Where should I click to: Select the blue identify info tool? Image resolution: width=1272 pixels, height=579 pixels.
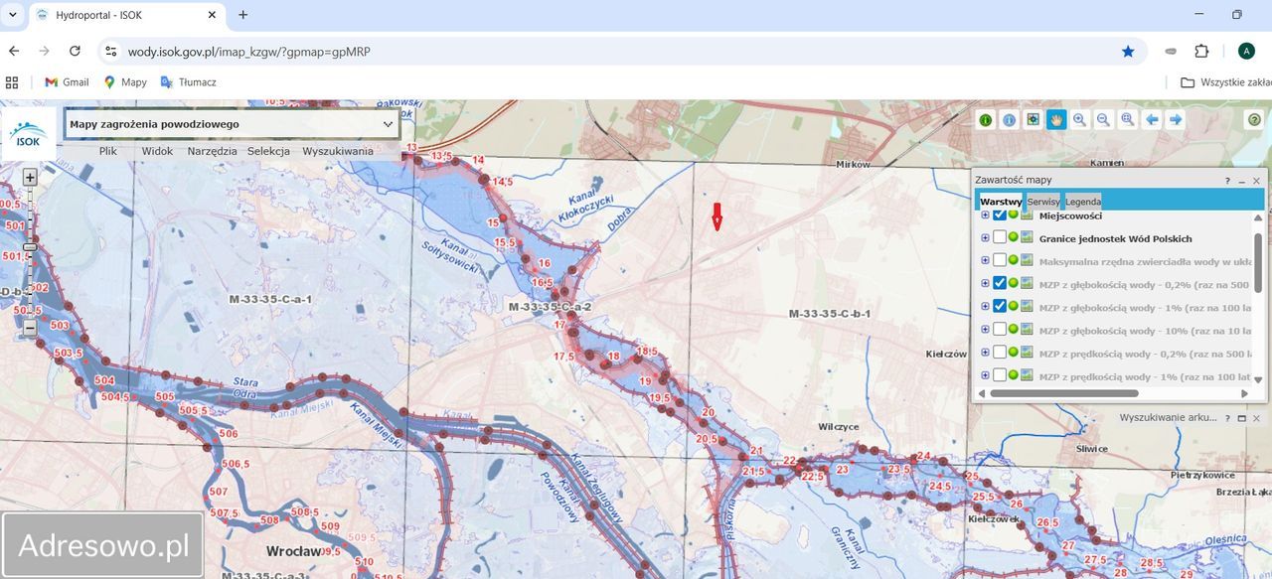1010,120
